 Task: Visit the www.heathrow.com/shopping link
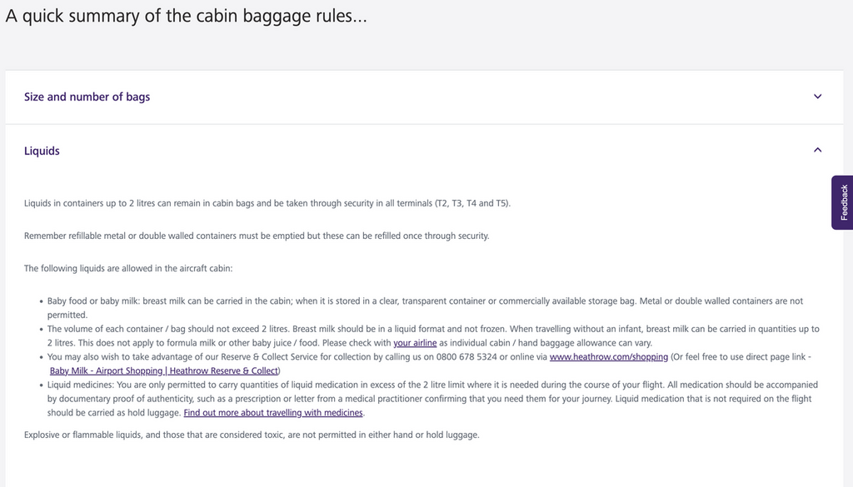click(x=609, y=357)
